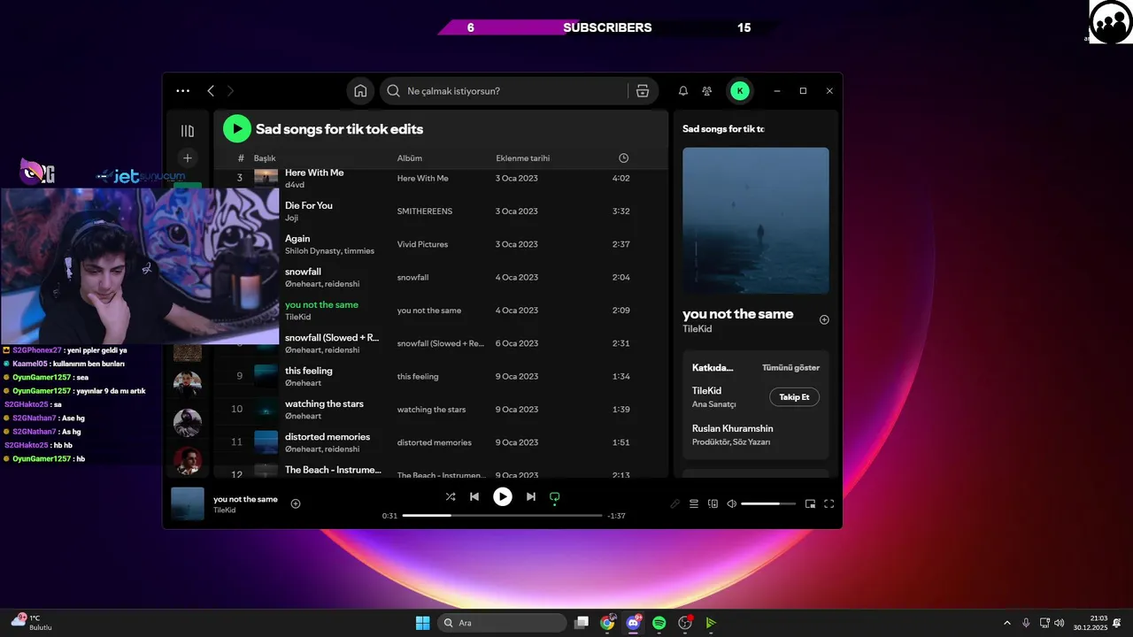This screenshot has width=1133, height=637.
Task: Toggle the green repeat button
Action: pos(555,497)
